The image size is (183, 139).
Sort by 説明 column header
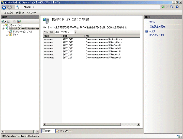click(x=52, y=36)
